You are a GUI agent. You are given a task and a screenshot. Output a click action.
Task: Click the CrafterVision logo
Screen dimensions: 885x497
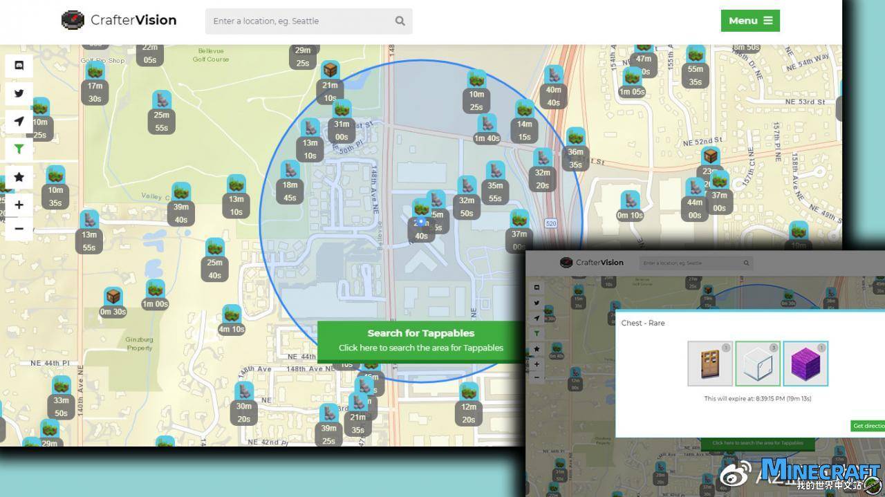pos(119,20)
